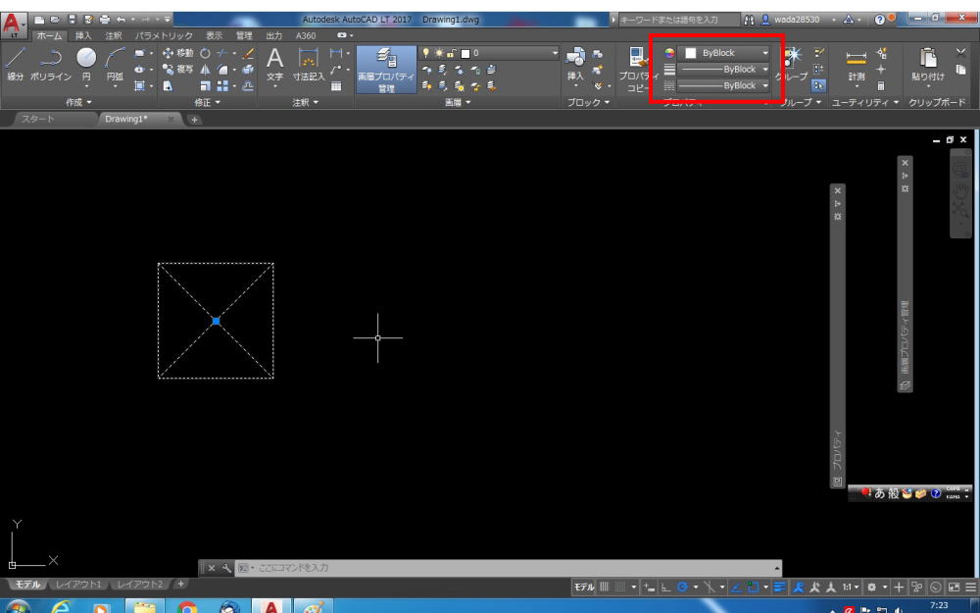Click the wrench icon on command line
This screenshot has height=613, width=980.
(226, 568)
